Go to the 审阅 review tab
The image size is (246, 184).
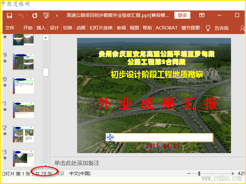coord(121,28)
